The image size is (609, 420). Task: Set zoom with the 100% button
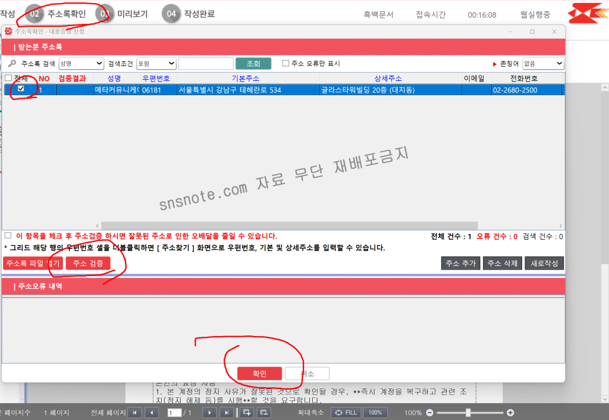375,413
